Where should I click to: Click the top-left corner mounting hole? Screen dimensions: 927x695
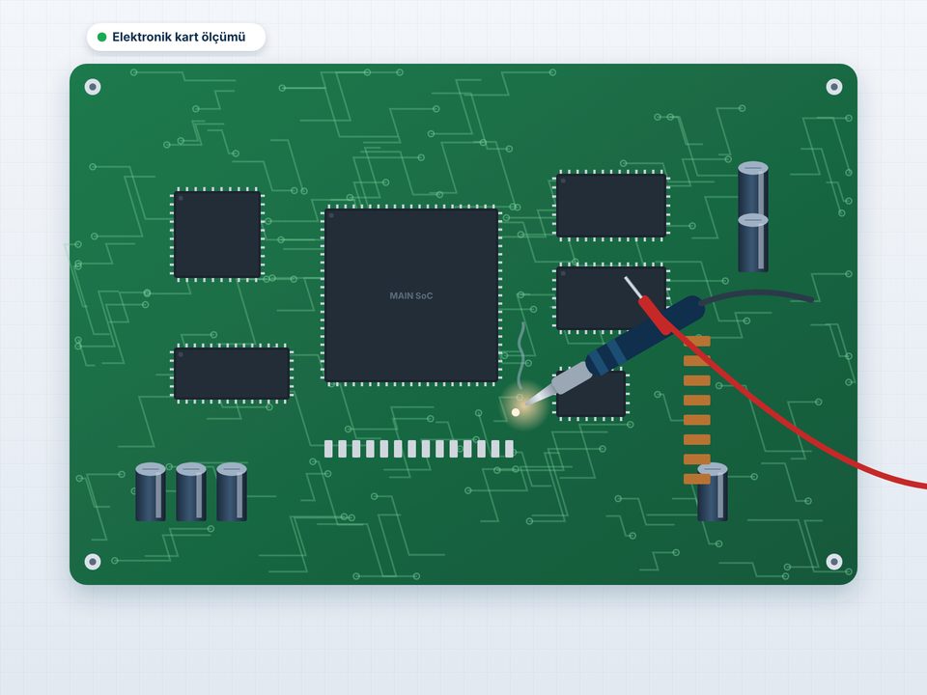[x=93, y=87]
